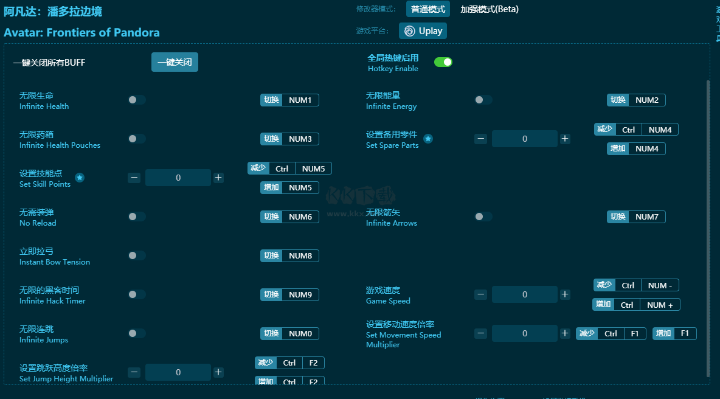This screenshot has height=399, width=720.
Task: Activate the Infinite Arrows switch
Action: click(x=483, y=217)
